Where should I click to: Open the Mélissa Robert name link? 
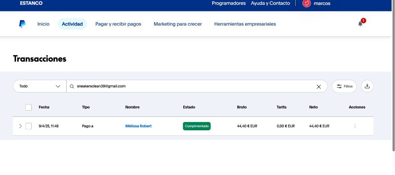[x=138, y=126]
